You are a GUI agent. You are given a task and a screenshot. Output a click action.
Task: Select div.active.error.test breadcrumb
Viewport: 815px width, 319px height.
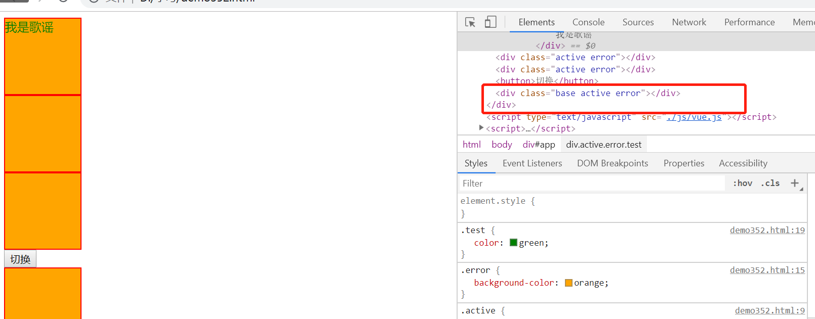click(x=603, y=145)
